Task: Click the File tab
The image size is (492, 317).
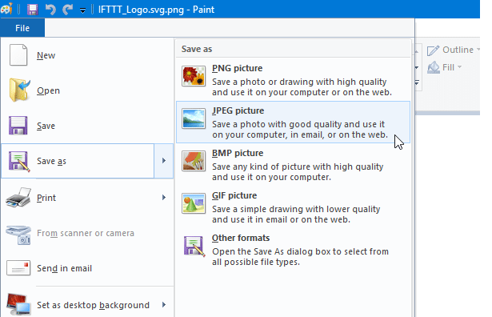Action: [x=22, y=28]
